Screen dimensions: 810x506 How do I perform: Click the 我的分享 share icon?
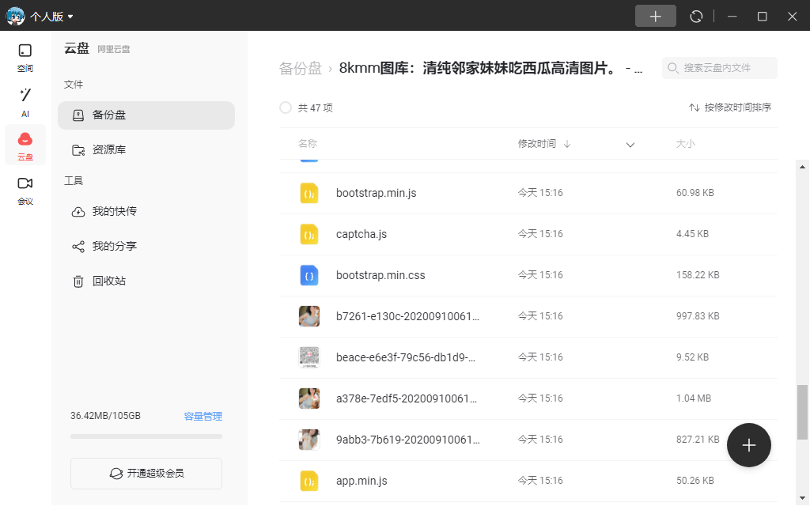78,247
